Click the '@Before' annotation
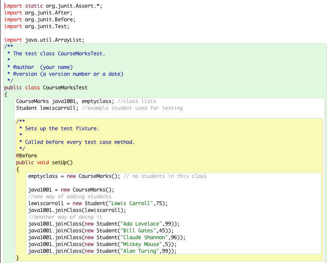Viewport: 327px width, 263px height. point(26,156)
